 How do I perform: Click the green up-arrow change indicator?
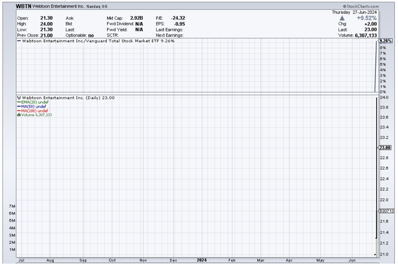pos(342,18)
